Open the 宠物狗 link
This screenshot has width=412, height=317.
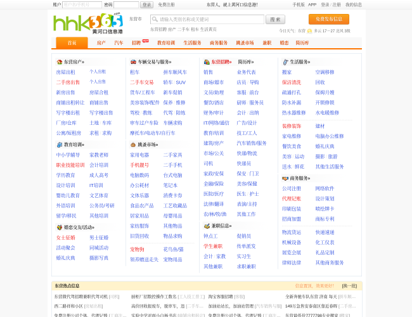(x=137, y=249)
